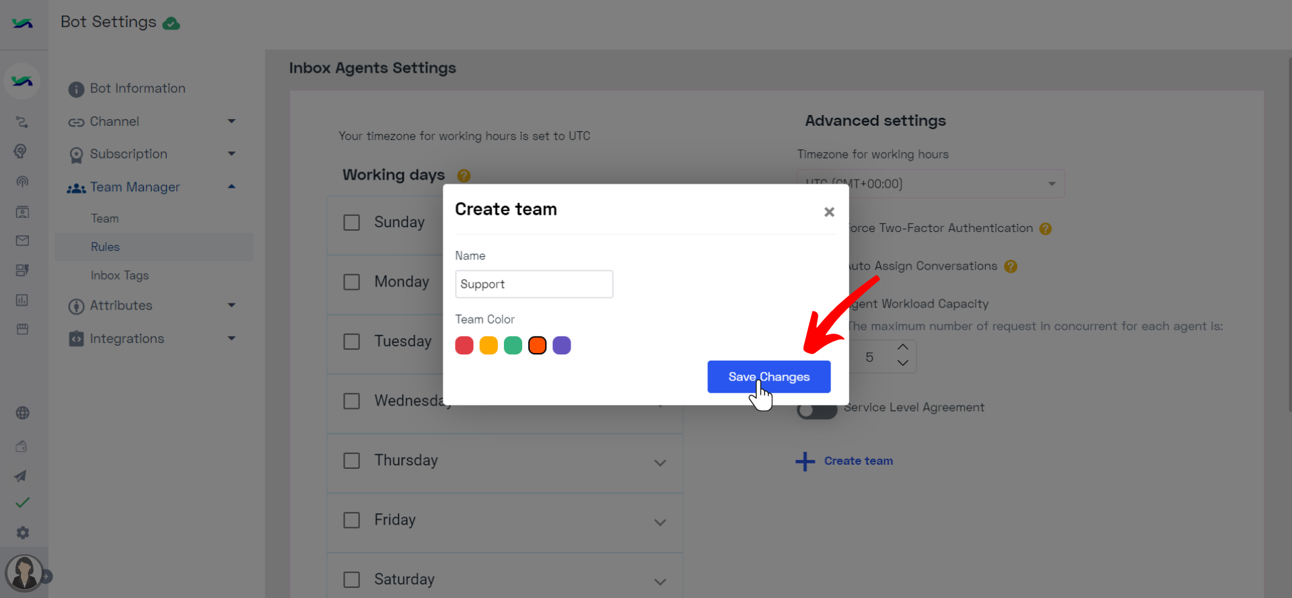Viewport: 1292px width, 598px height.
Task: Click the paper plane send icon
Action: click(x=21, y=476)
